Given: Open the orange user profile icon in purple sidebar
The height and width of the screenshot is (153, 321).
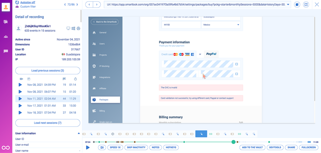Looking at the screenshot, I should (6, 7).
